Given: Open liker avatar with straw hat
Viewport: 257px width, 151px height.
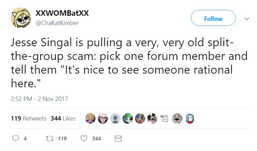Looking at the screenshot, I should (90, 118).
